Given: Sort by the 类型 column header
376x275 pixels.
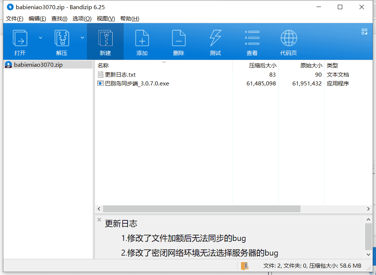Looking at the screenshot, I should point(348,65).
